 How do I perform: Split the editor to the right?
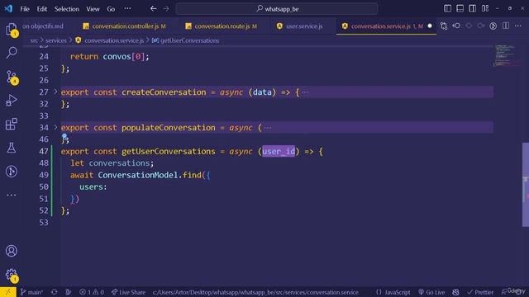tap(506, 26)
